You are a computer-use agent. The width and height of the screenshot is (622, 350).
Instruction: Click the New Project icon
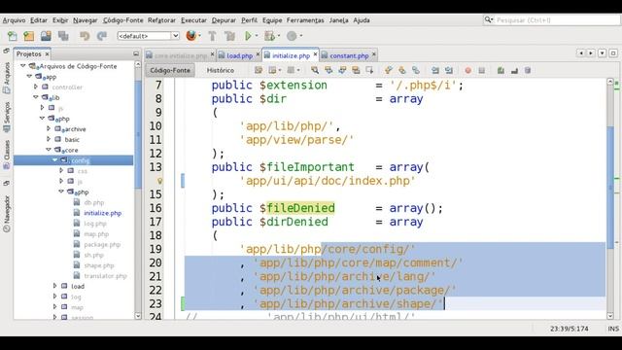[x=29, y=36]
